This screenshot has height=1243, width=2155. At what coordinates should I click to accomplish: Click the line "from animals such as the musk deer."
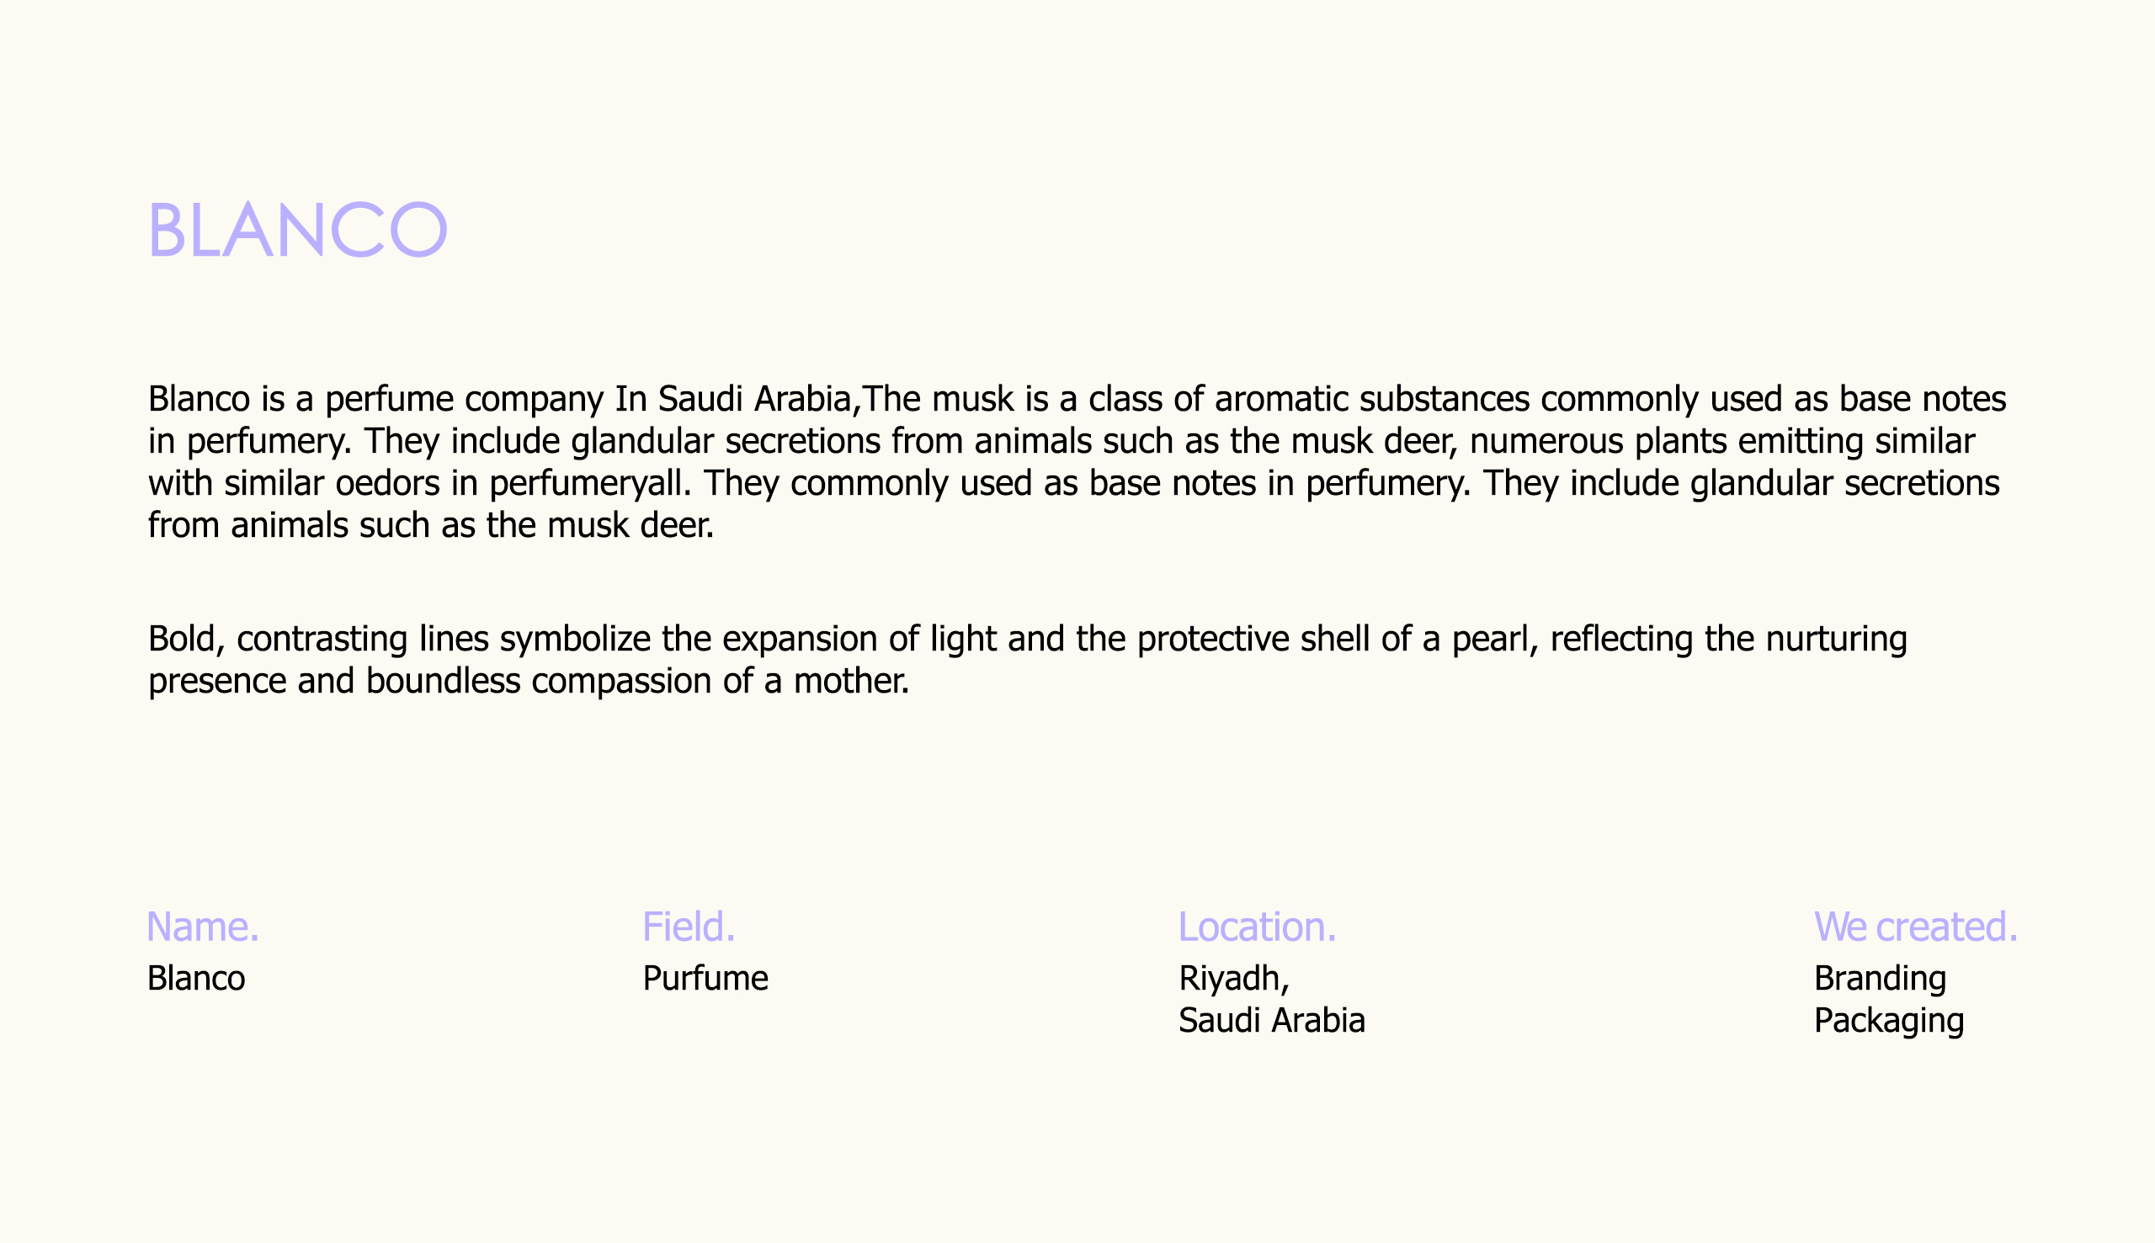pyautogui.click(x=430, y=525)
